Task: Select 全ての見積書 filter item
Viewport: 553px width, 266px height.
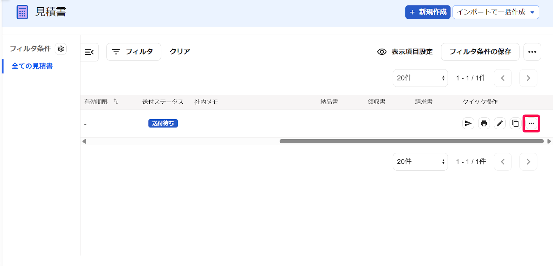Action: 32,66
